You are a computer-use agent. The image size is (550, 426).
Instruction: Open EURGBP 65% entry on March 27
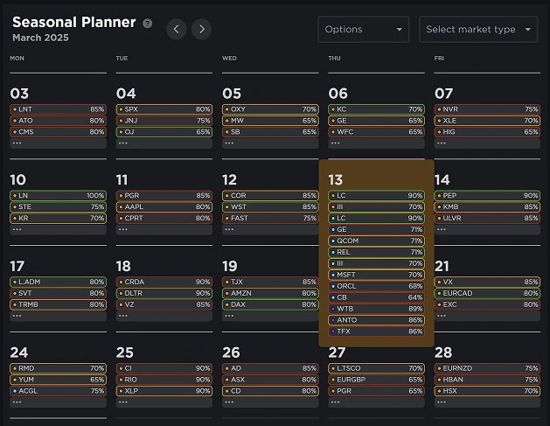pyautogui.click(x=377, y=380)
